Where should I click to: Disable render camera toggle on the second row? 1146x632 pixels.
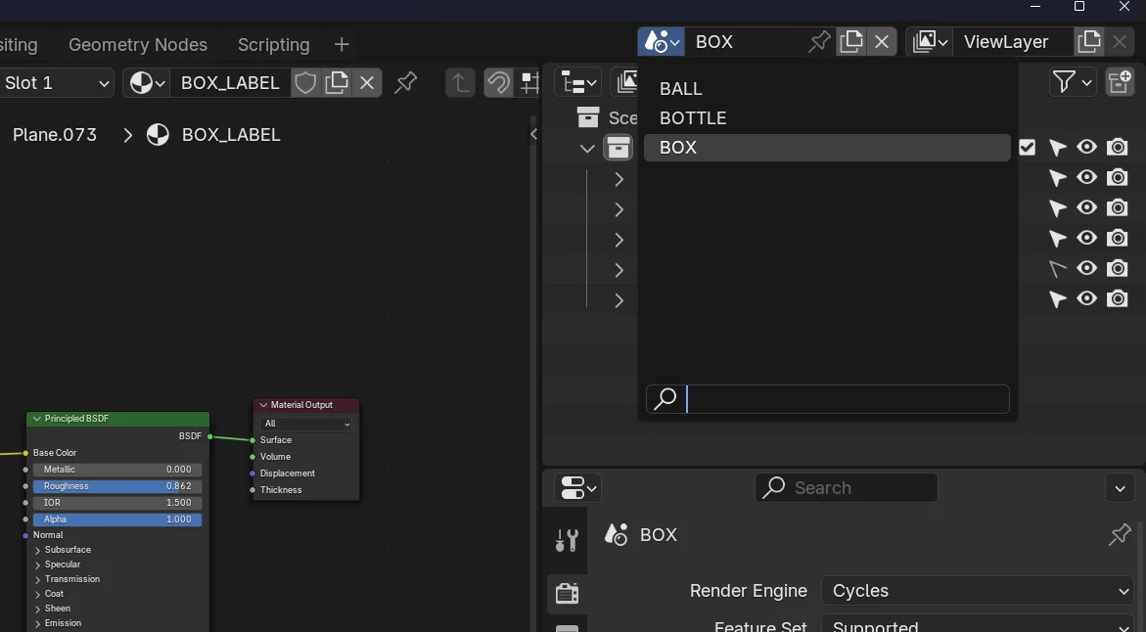tap(1117, 177)
